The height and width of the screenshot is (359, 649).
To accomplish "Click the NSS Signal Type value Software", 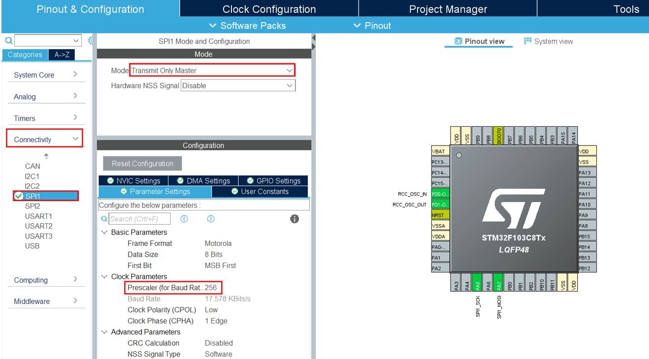I will click(x=219, y=354).
